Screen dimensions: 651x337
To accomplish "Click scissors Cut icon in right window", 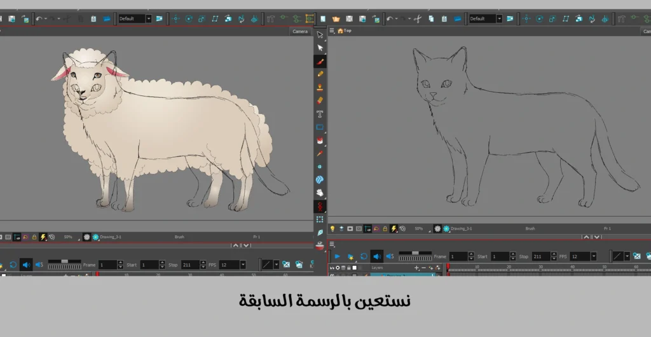I will [418, 18].
